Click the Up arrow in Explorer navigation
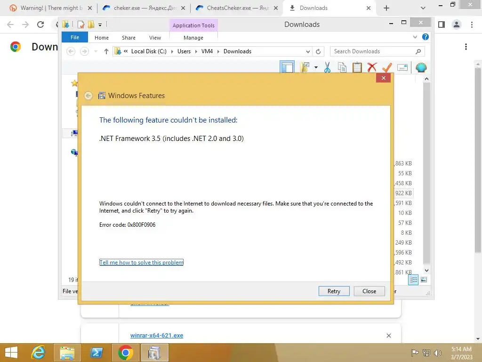The height and width of the screenshot is (362, 482). click(x=106, y=51)
